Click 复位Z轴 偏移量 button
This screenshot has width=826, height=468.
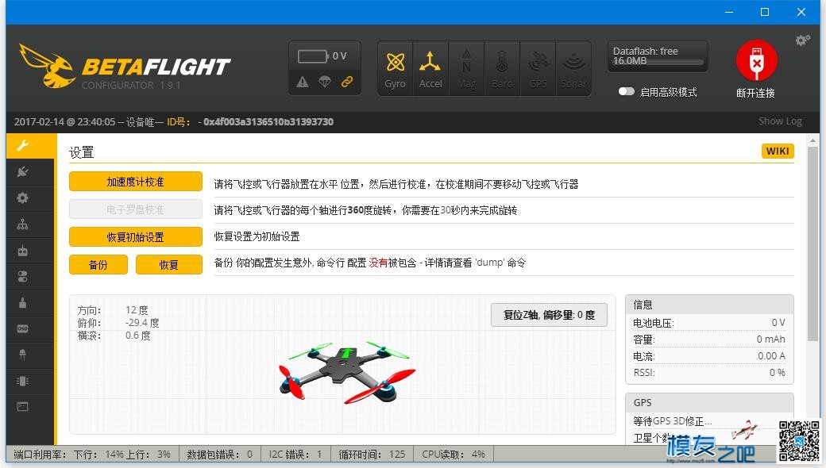click(x=549, y=315)
